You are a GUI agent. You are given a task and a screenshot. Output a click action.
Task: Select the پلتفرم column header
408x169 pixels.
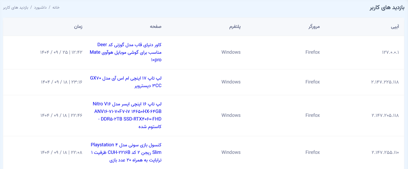[235, 27]
